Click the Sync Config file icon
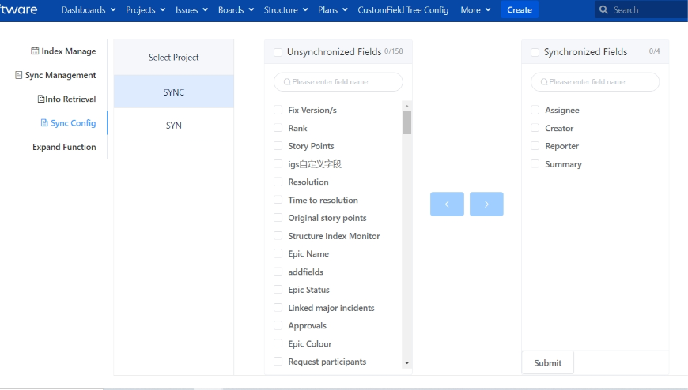The width and height of the screenshot is (688, 390). pos(44,123)
